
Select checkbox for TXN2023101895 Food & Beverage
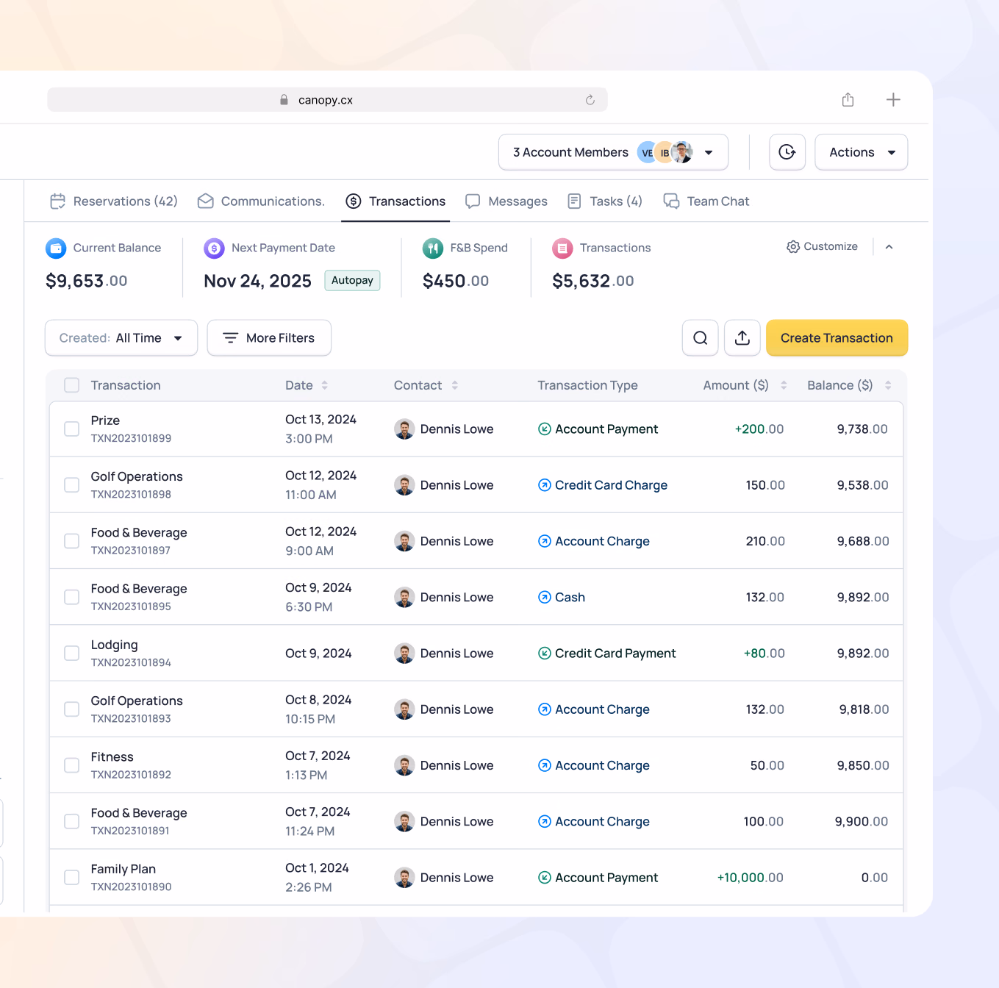(71, 598)
